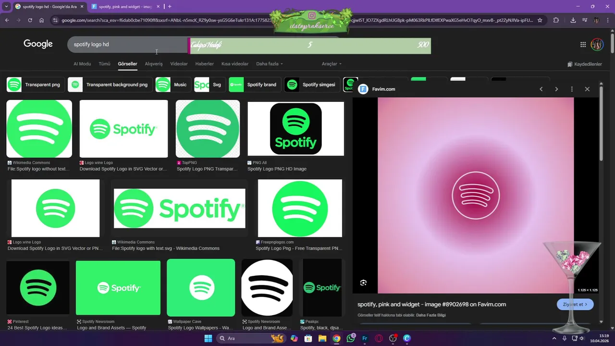Open Wikimedia Spotify logo without text thumbnail

[x=39, y=129]
